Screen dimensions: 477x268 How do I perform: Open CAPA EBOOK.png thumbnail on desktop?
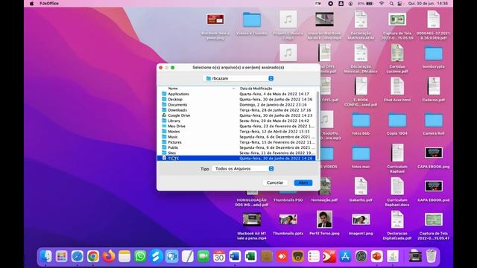[434, 153]
